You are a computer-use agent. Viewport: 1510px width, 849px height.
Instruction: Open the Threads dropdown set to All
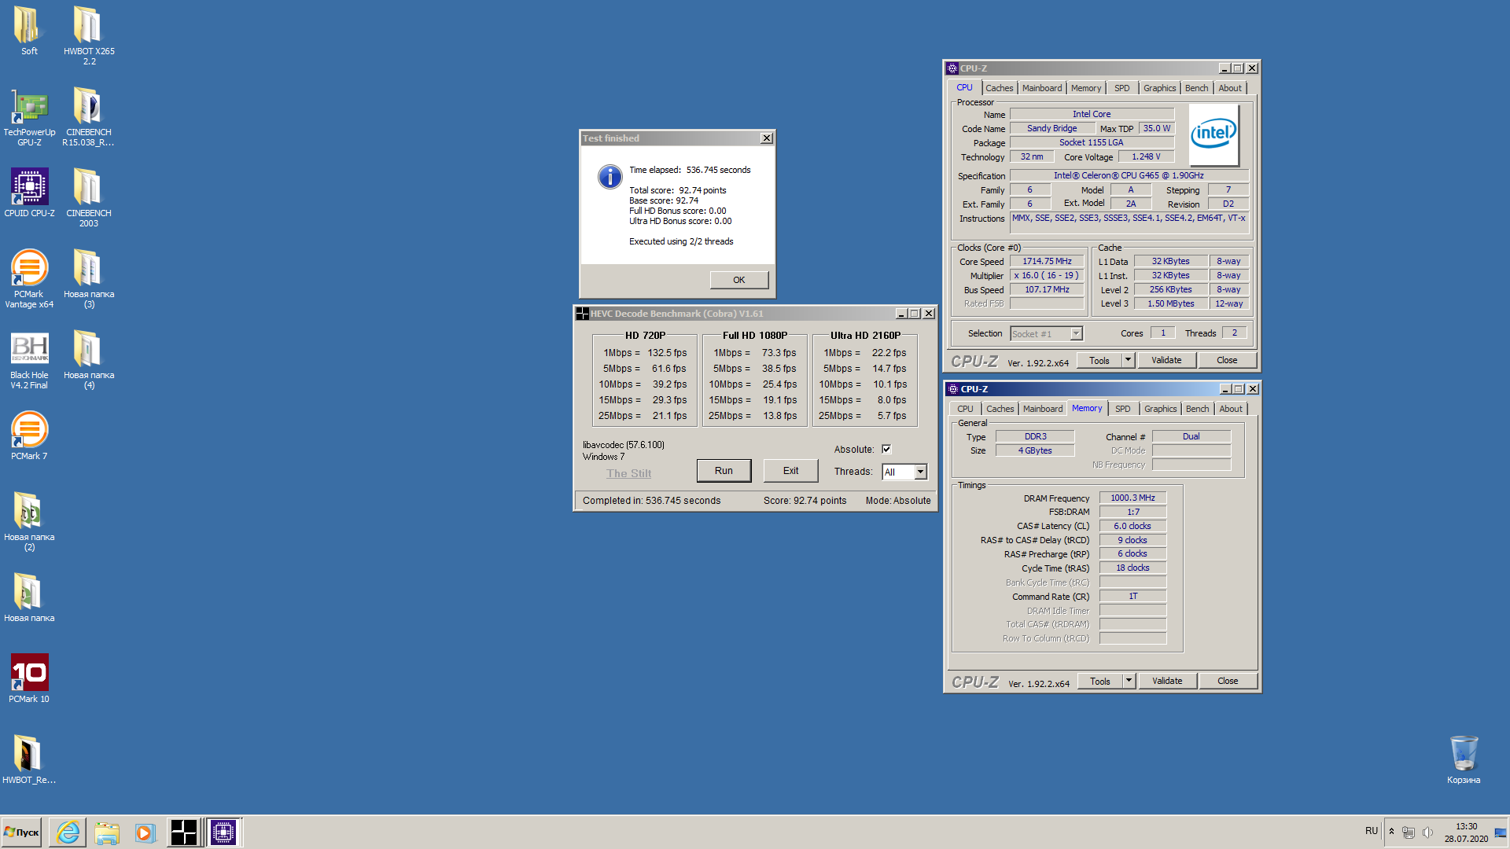[x=904, y=472]
